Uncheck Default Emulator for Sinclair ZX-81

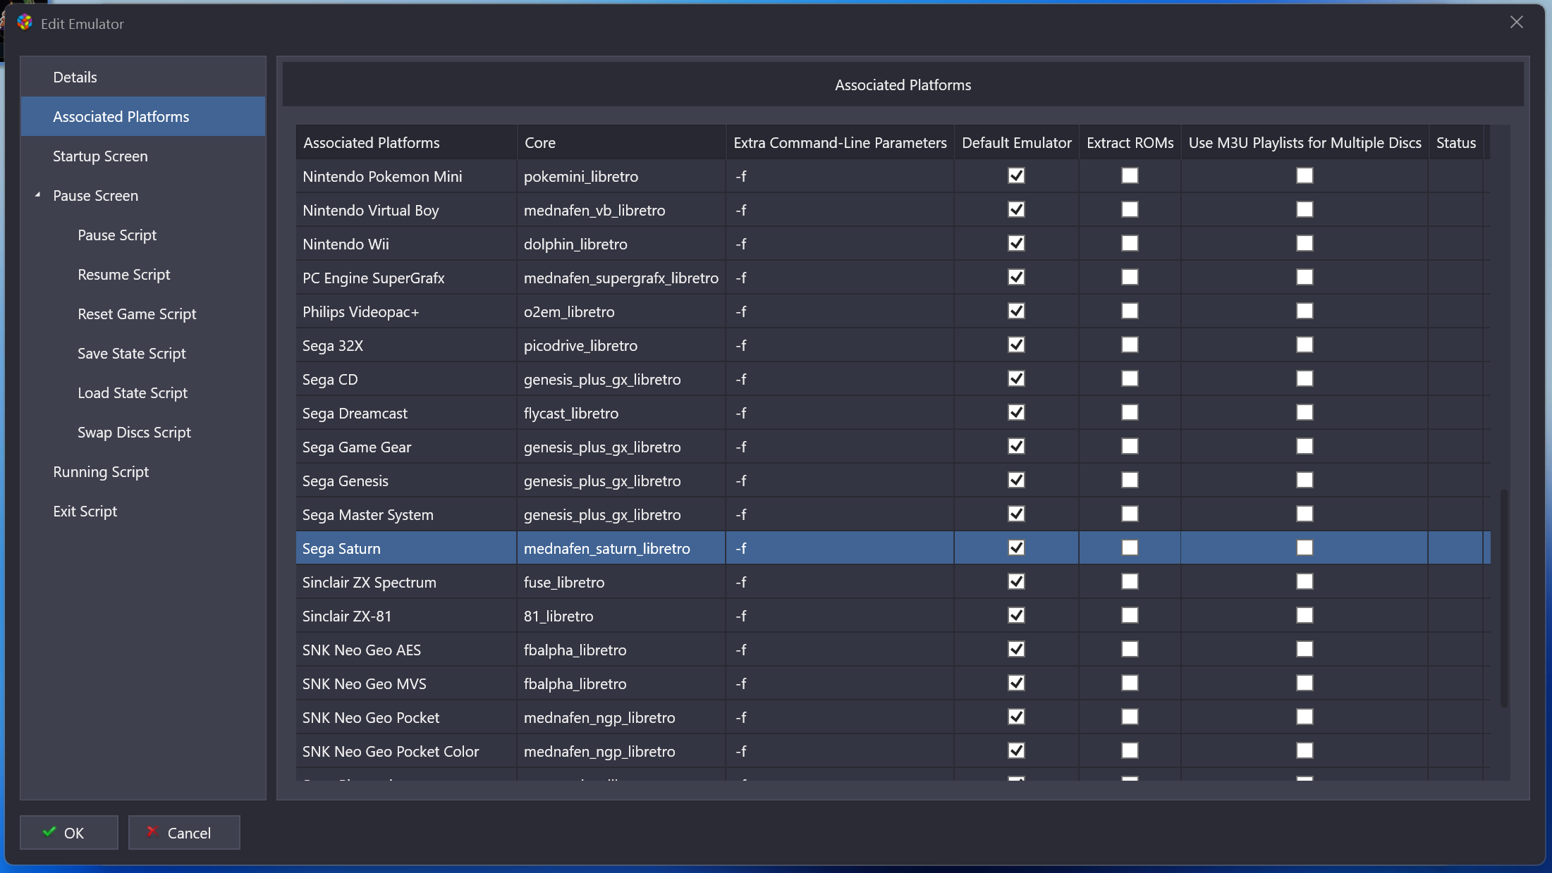(1016, 615)
